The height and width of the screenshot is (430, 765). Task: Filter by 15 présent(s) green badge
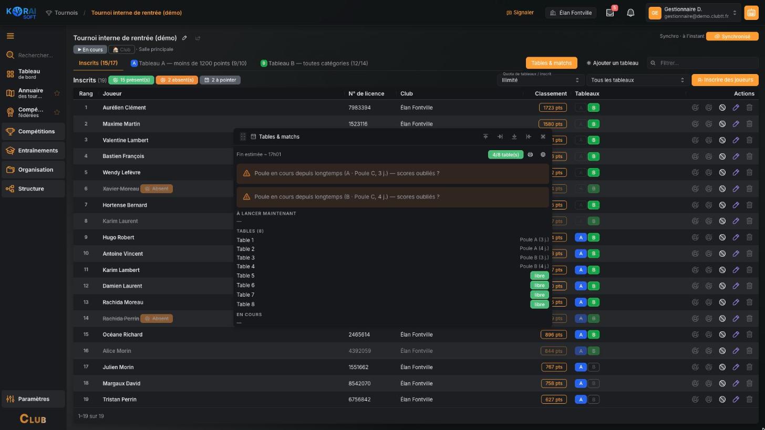point(131,80)
